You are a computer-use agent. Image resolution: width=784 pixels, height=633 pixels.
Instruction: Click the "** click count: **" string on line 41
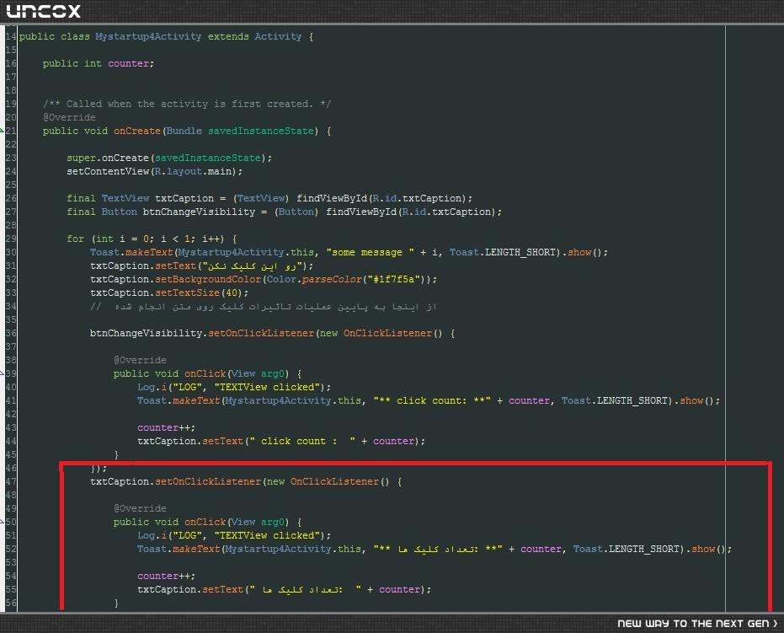(432, 401)
